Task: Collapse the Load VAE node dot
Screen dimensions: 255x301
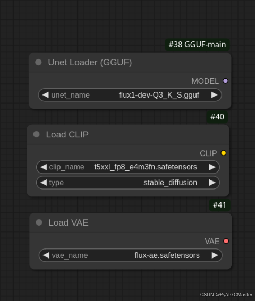Action: [x=39, y=222]
